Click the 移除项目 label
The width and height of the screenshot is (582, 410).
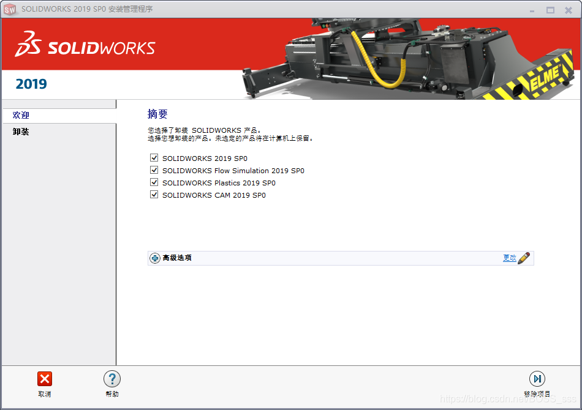tap(537, 394)
